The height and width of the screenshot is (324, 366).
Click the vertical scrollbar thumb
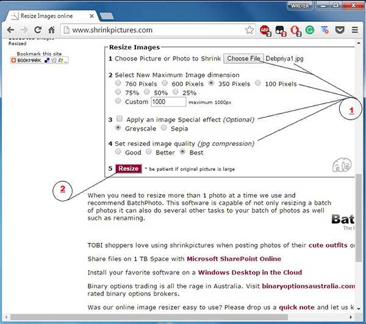click(x=358, y=218)
